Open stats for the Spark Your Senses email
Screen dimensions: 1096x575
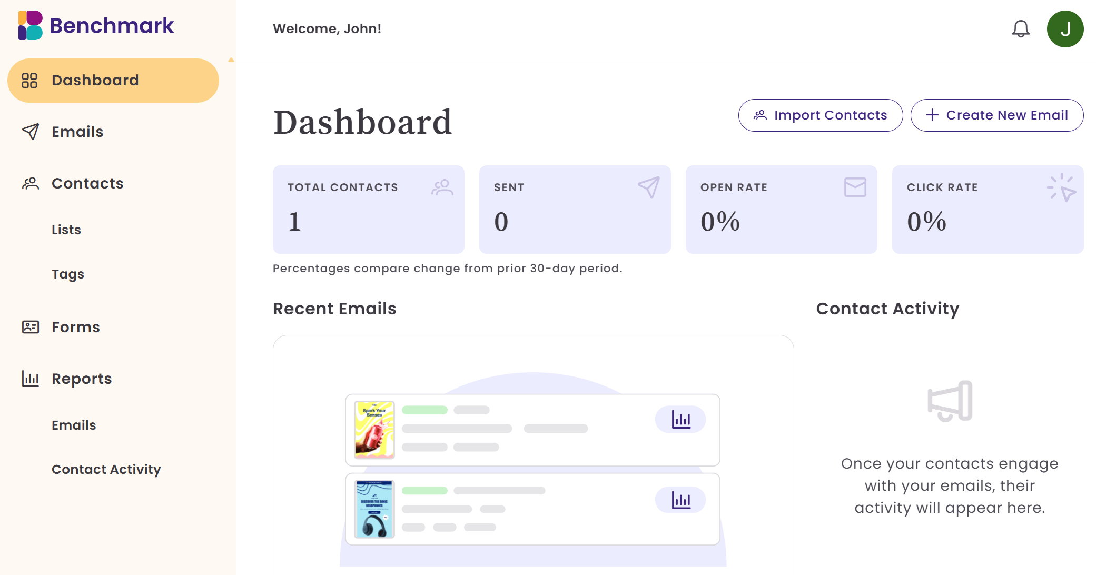tap(680, 420)
